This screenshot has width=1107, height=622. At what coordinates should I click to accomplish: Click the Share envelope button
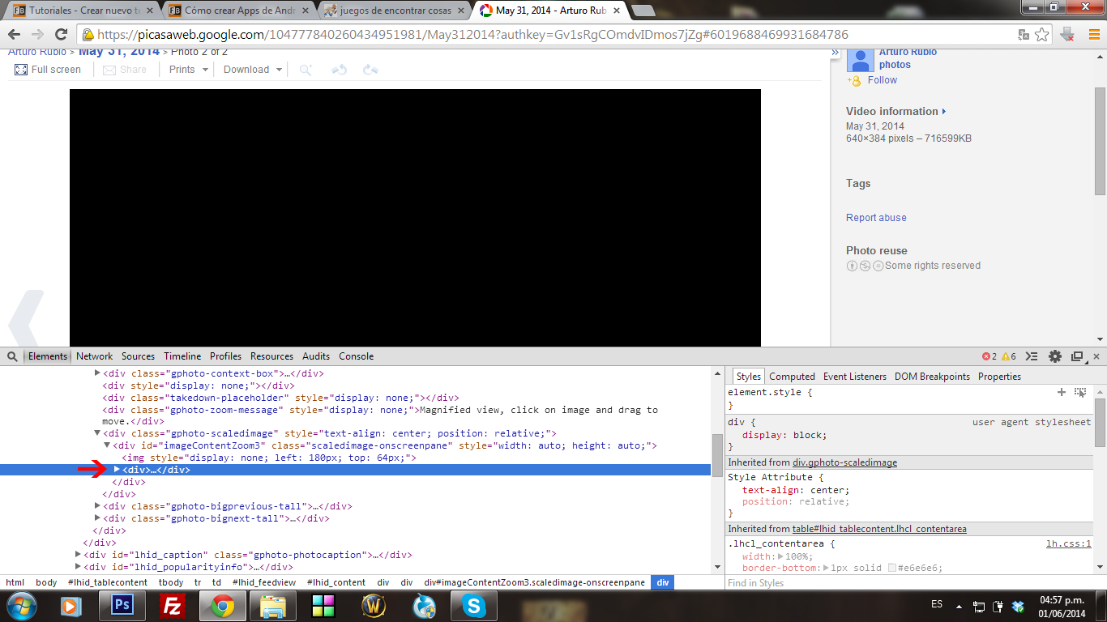(x=125, y=70)
